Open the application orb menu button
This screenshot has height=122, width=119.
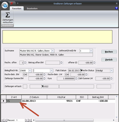[5, 5]
